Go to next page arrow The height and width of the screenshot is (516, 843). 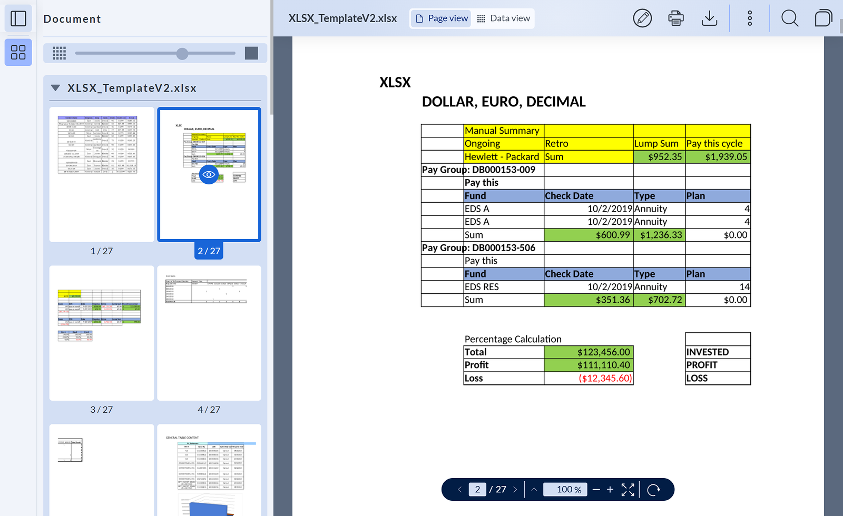click(515, 490)
